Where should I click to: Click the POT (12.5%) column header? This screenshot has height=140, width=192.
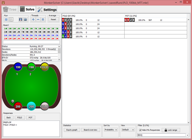pyautogui.click(x=156, y=16)
